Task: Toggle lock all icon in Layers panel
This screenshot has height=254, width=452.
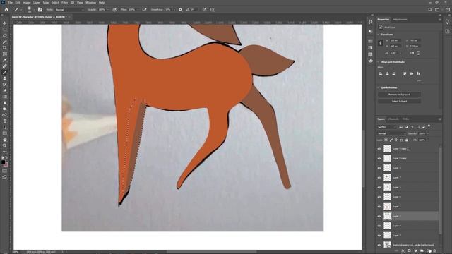Action: pos(407,140)
